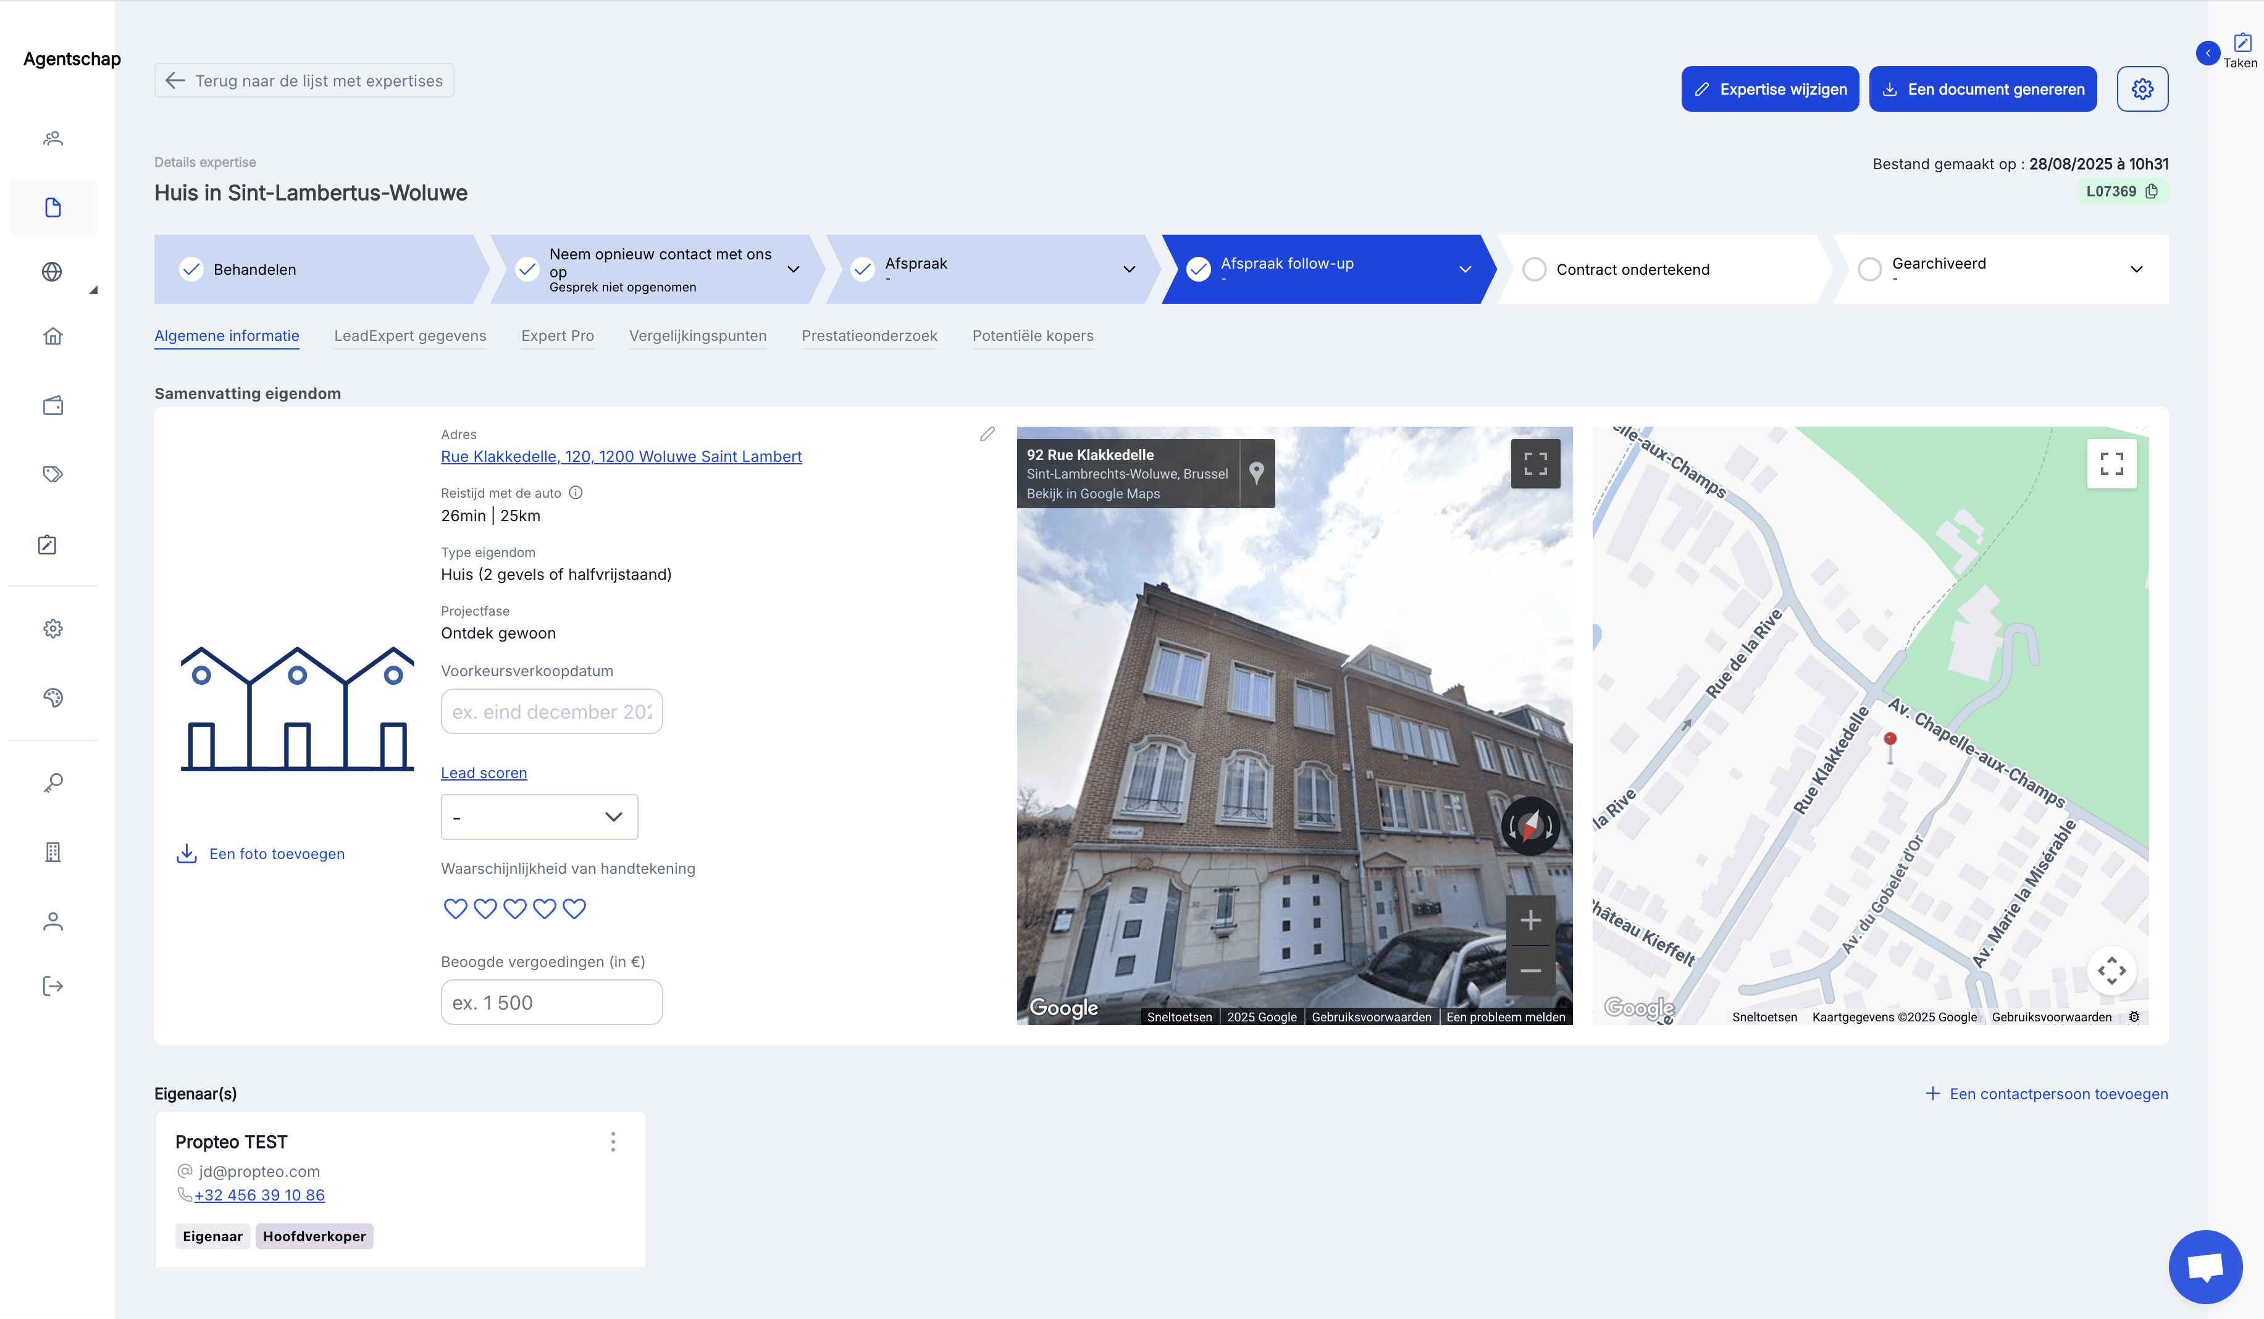Toggle Afspraak follow-up step checkmark
Screen dimensions: 2264x1319
coord(1199,270)
